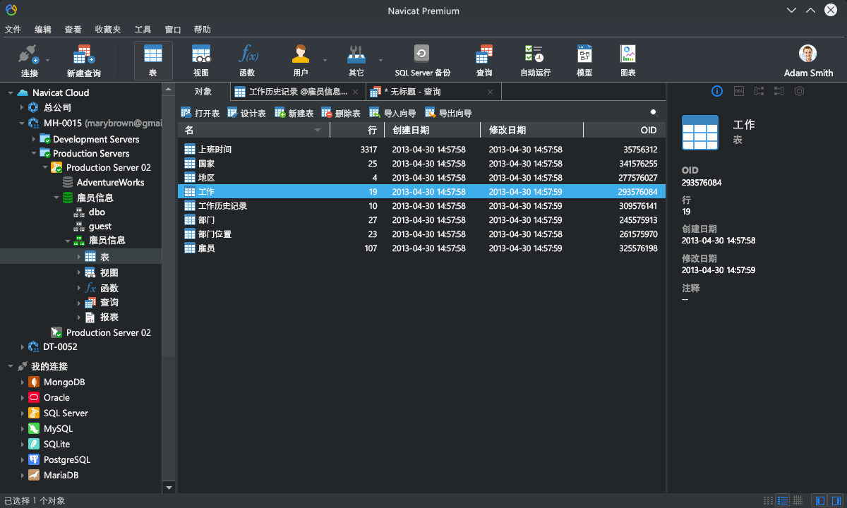The height and width of the screenshot is (508, 847).
Task: Click the Navicat Premium logo in title bar
Action: tap(11, 10)
